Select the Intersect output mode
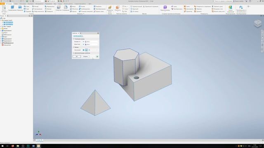The width and height of the screenshot is (264, 148). pyautogui.click(x=89, y=50)
